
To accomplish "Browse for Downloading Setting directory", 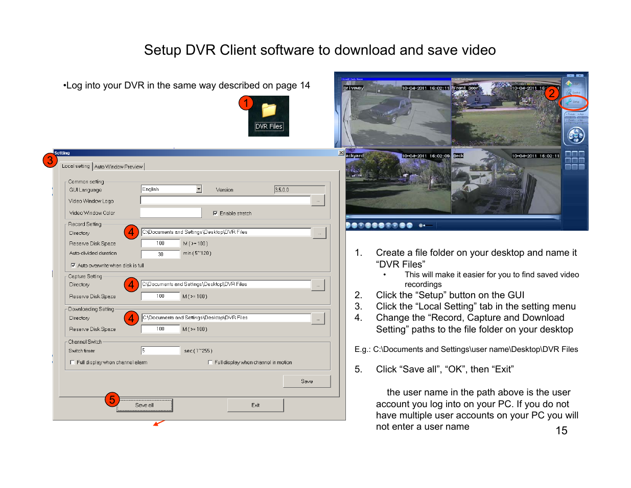I will tap(318, 318).
